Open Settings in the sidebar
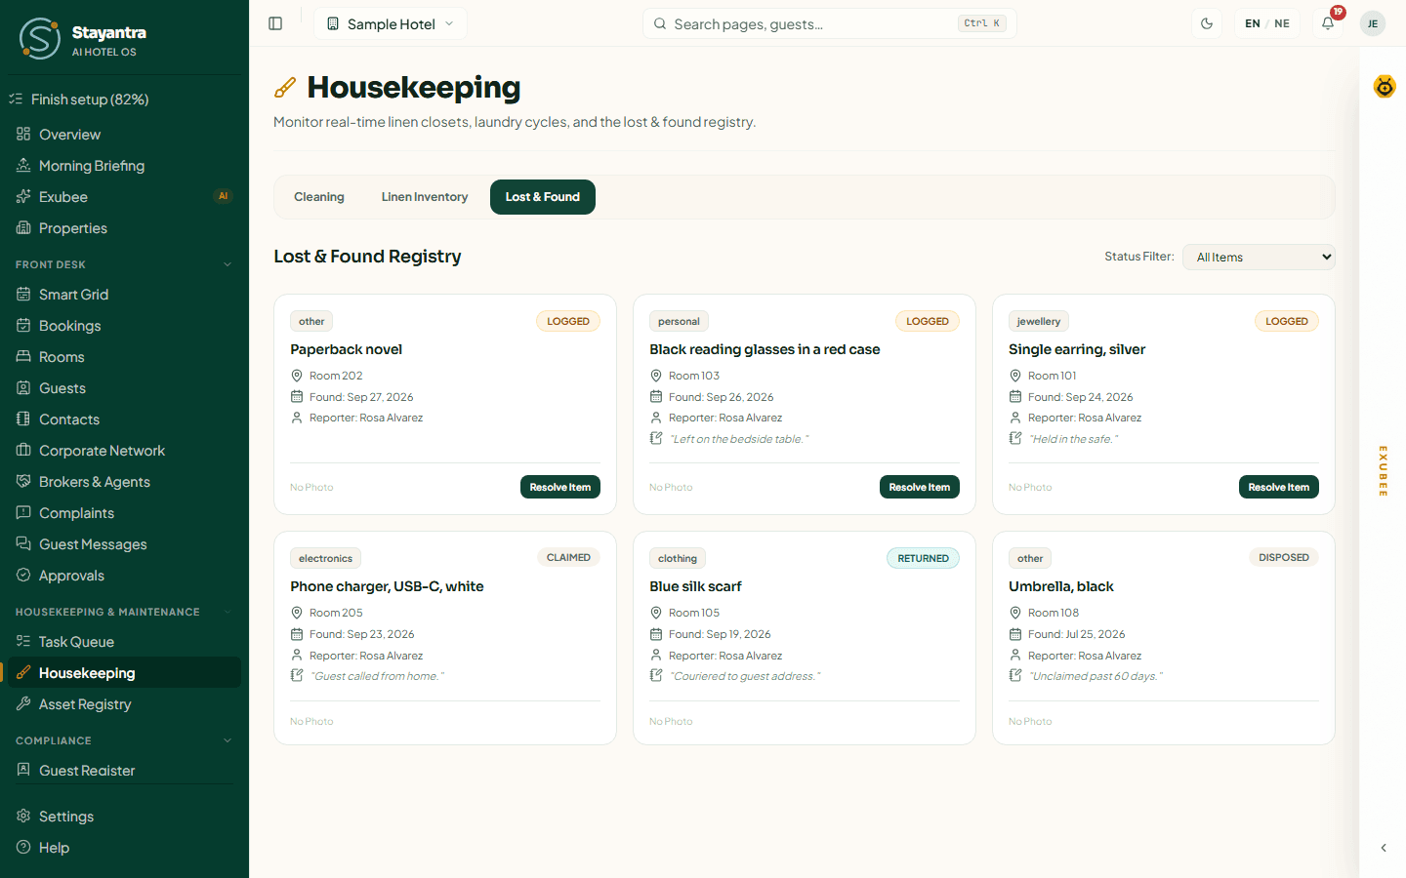 point(124,817)
